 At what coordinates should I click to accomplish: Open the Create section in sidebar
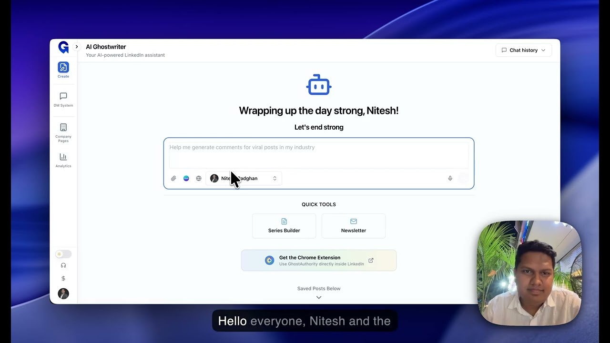(63, 70)
